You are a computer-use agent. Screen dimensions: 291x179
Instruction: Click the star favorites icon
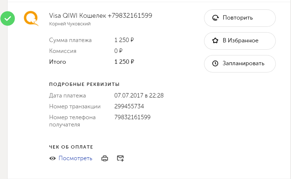pos(215,41)
